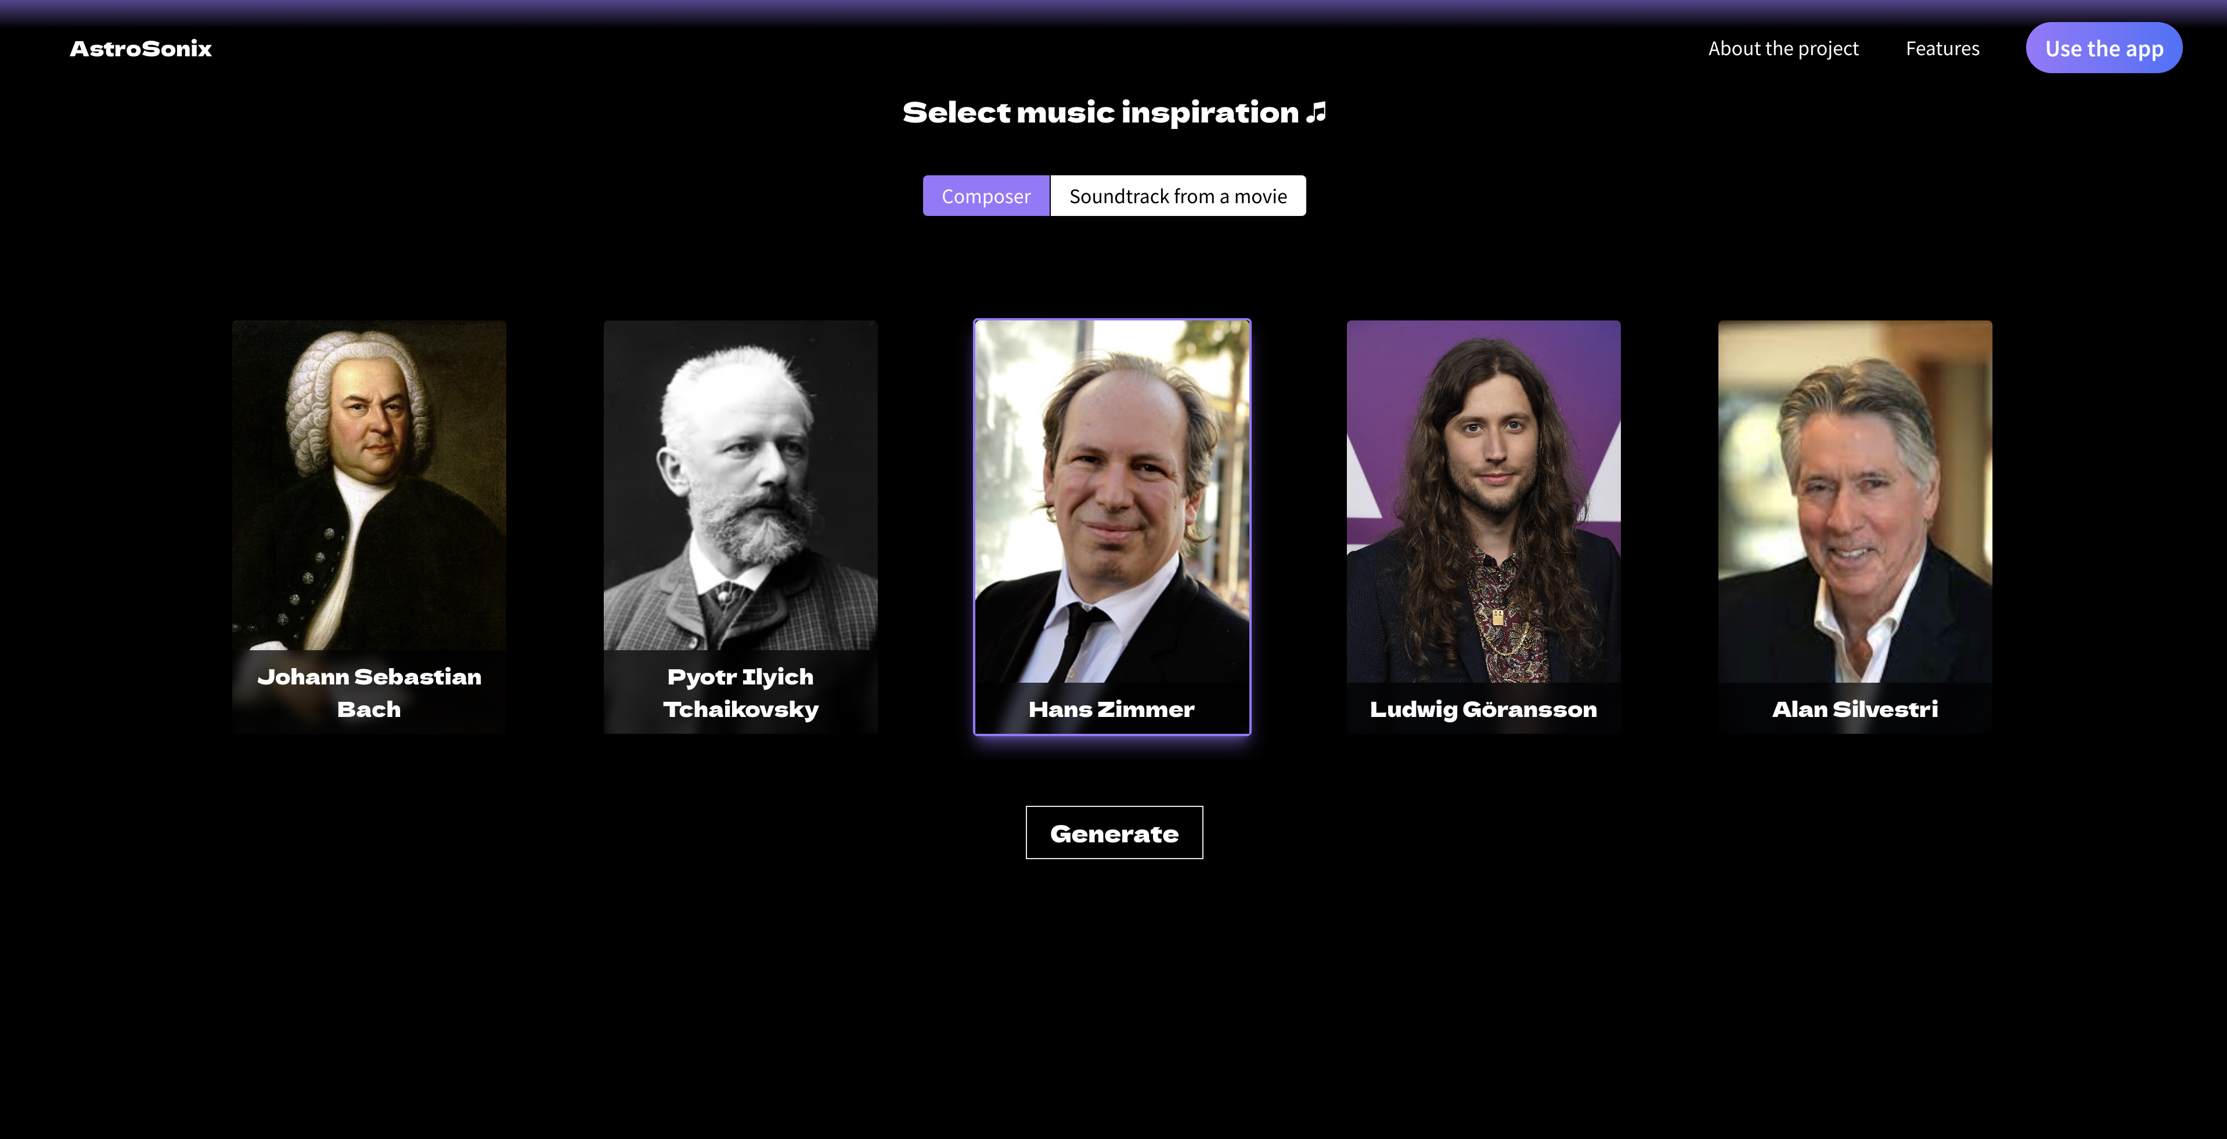The image size is (2227, 1139).
Task: Select Johann Sebastian Bach's portrait
Action: tap(369, 485)
